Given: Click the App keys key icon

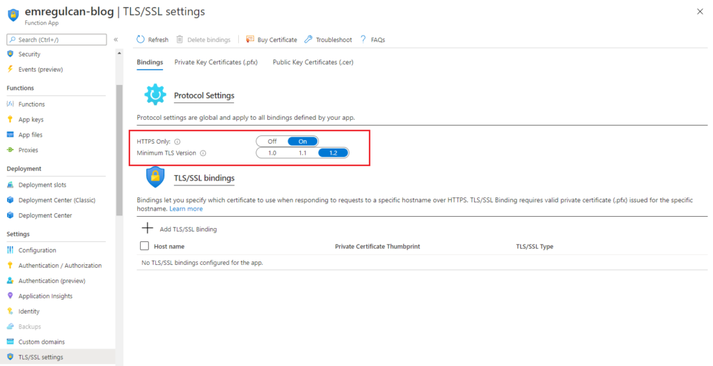Looking at the screenshot, I should 10,119.
